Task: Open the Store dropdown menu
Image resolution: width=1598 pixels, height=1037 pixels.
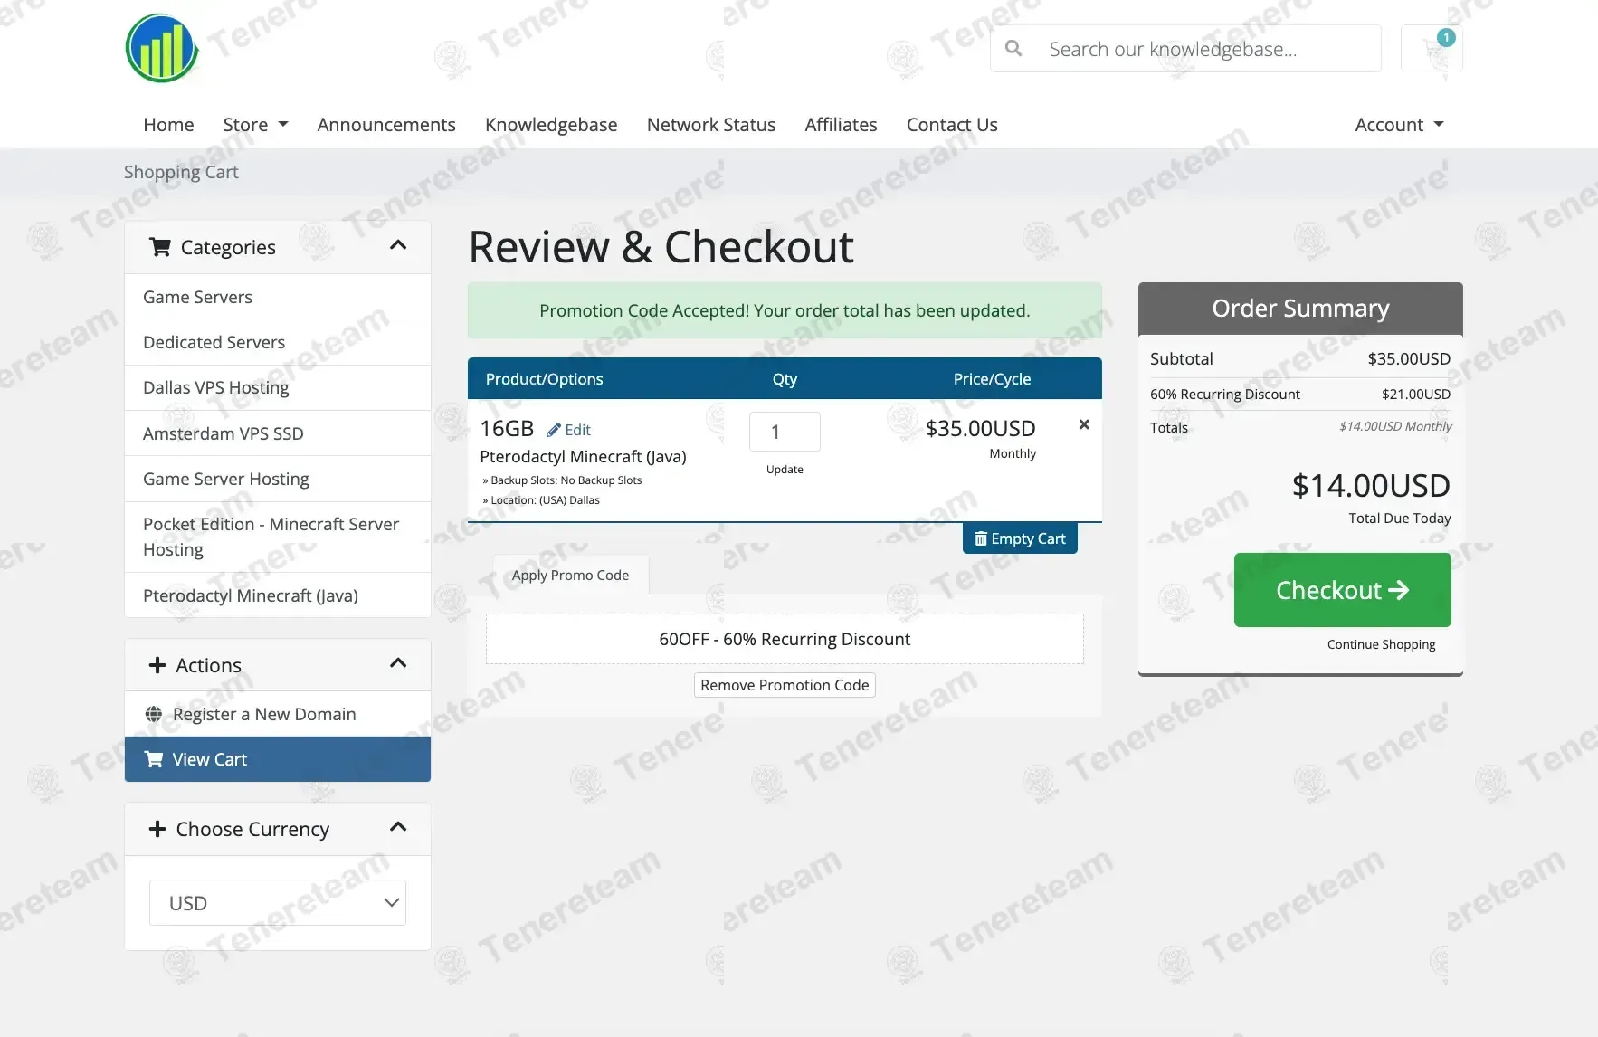Action: (x=255, y=125)
